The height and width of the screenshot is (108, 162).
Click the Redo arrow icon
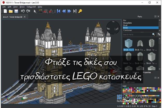pyautogui.click(x=28, y=11)
